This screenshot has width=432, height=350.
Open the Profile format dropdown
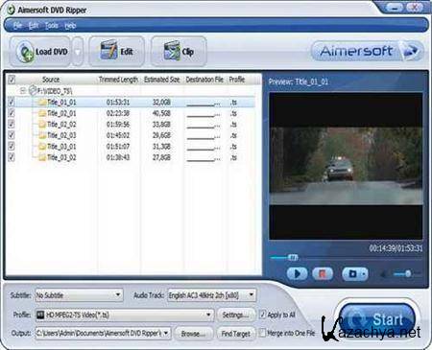[x=208, y=315]
